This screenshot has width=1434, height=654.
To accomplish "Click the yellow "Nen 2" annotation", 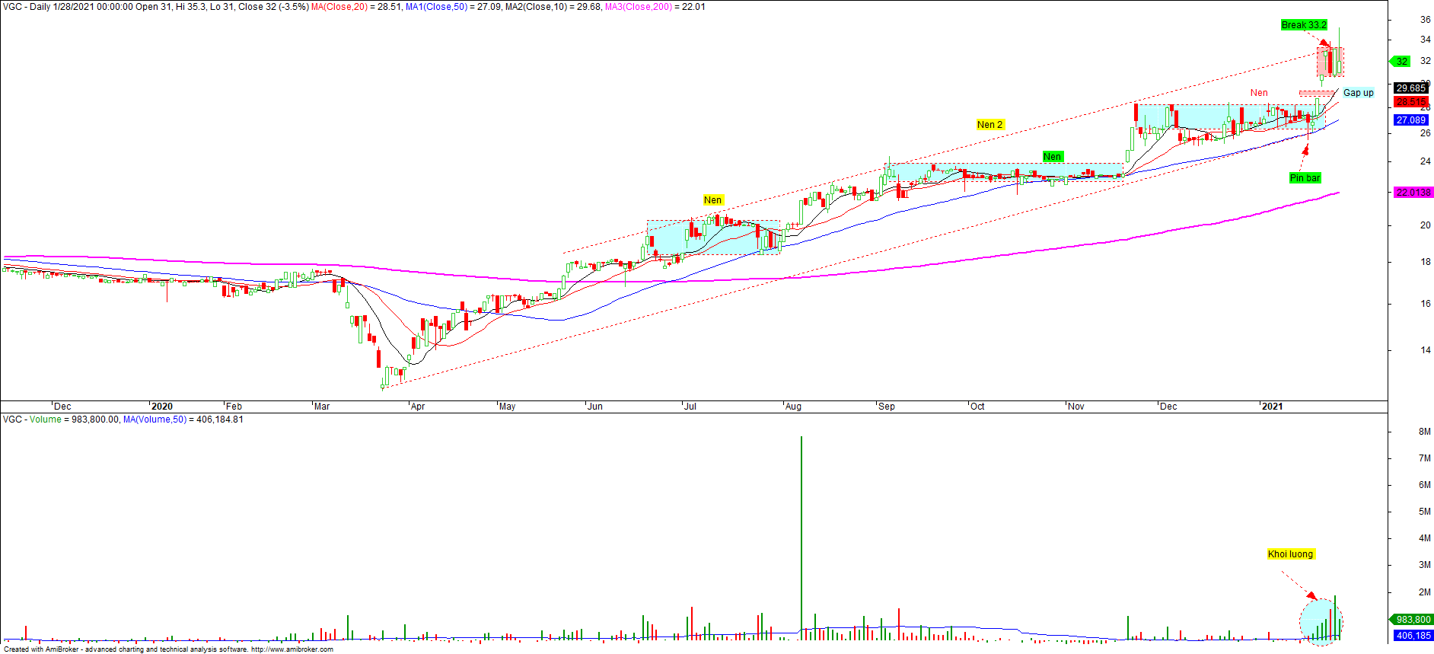I will [x=989, y=125].
